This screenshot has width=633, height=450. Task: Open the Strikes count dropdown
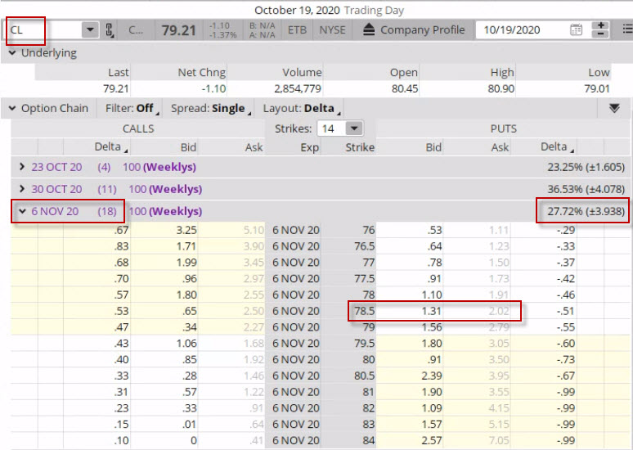[353, 128]
